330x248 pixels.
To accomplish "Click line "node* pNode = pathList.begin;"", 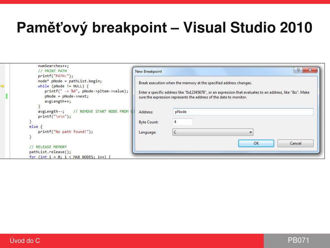I will [70, 81].
